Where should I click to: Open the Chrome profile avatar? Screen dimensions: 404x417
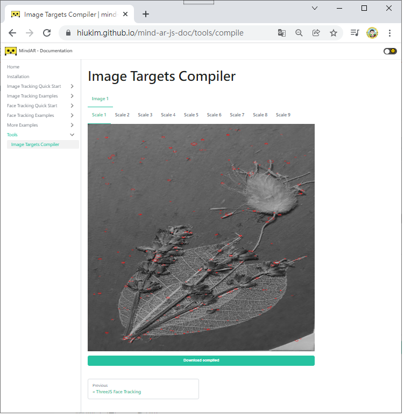(372, 33)
